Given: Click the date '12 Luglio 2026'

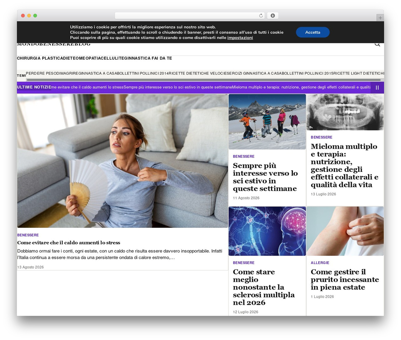Looking at the screenshot, I should 246,312.
